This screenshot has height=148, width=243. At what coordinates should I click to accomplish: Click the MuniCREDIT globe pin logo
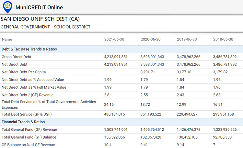click(x=7, y=7)
